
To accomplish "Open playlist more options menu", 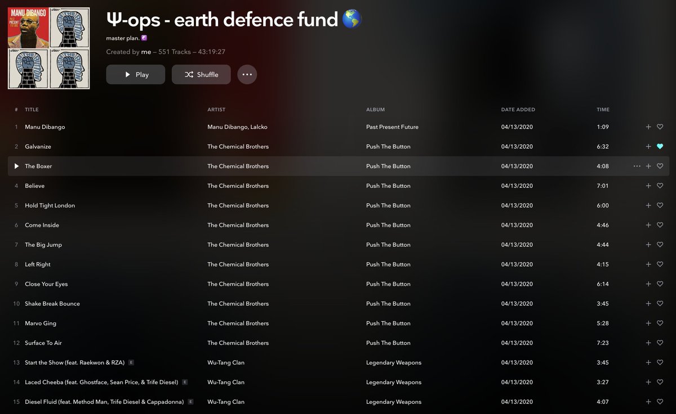I will tap(247, 74).
